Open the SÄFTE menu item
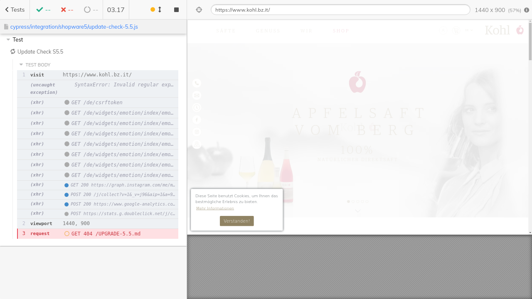 [226, 31]
